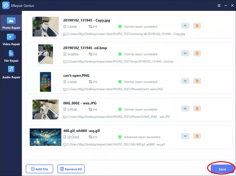
Task: Save the repaired 400.gif_wh860 -wq.gif file
Action: point(197,136)
